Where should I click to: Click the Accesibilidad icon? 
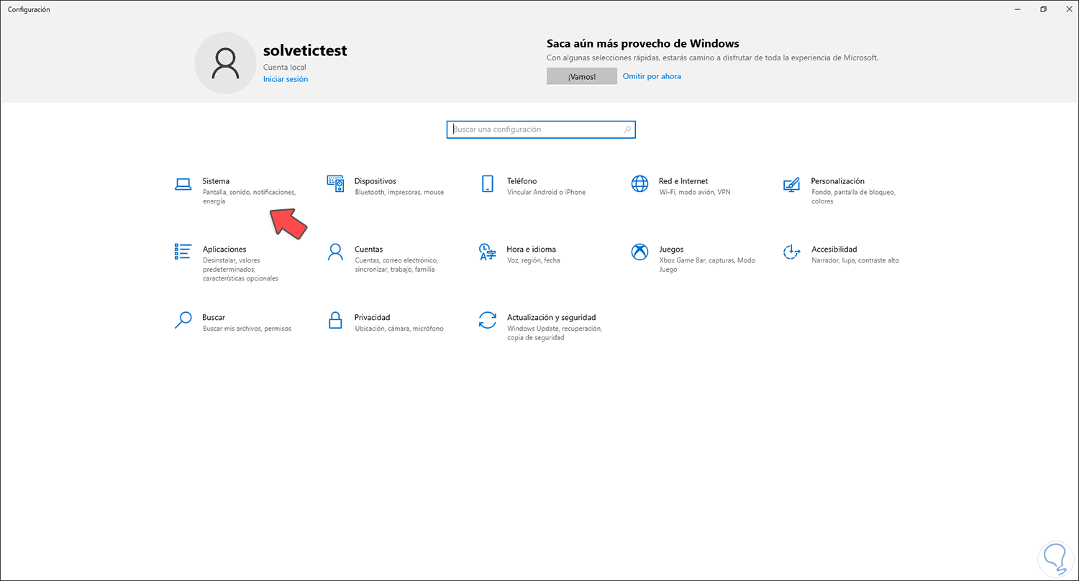(791, 252)
